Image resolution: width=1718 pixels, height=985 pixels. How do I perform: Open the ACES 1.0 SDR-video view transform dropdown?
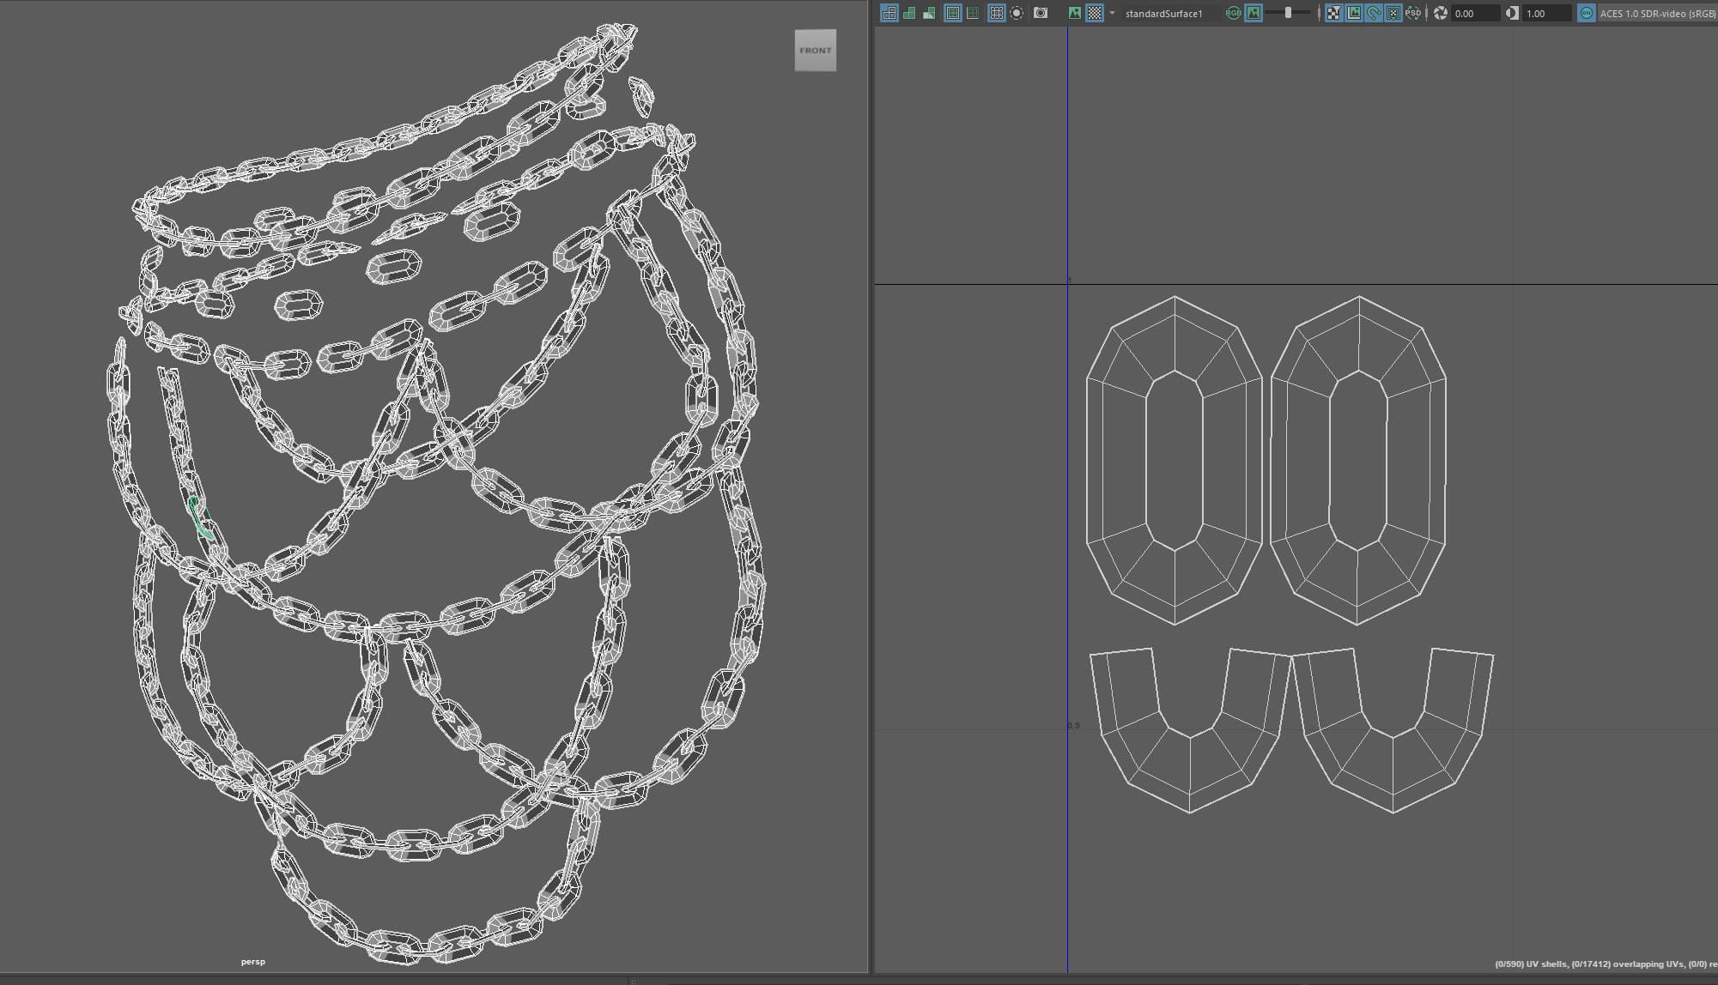tap(1656, 14)
